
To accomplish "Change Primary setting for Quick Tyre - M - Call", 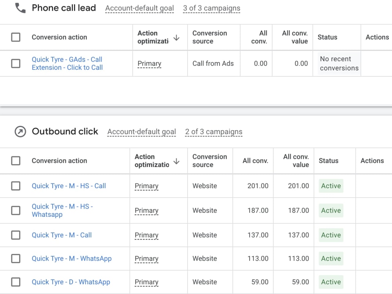I will pyautogui.click(x=147, y=235).
